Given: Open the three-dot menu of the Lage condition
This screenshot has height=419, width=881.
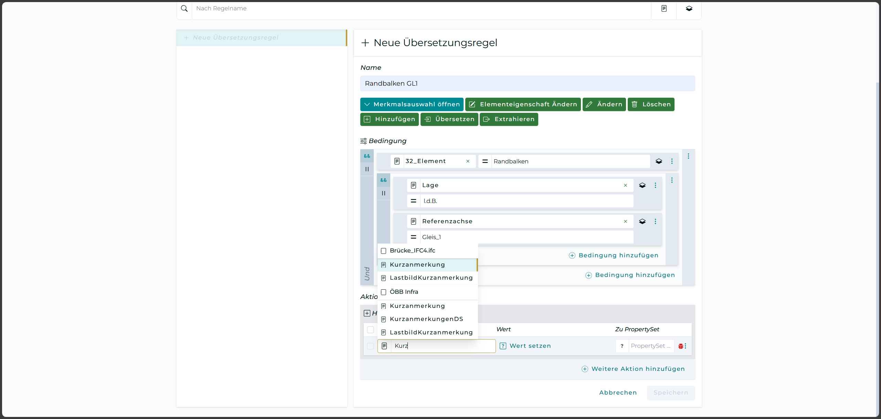Looking at the screenshot, I should (655, 185).
